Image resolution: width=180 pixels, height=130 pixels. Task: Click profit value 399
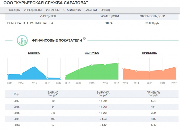pyautogui.click(x=153, y=113)
